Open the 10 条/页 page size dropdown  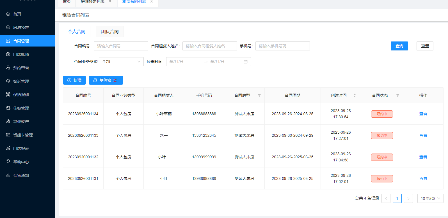430,198
